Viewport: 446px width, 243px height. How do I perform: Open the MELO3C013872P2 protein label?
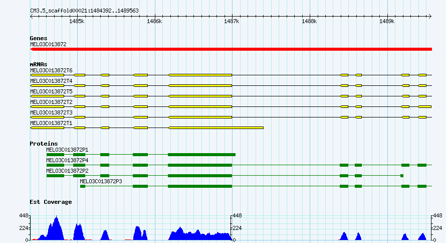[68, 171]
